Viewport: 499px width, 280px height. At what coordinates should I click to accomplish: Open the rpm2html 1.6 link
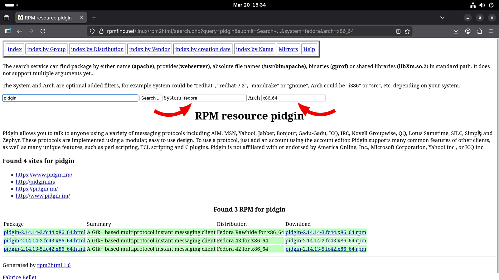pos(54,265)
